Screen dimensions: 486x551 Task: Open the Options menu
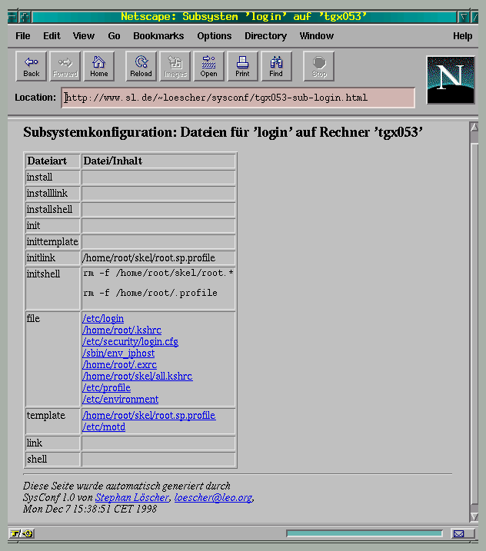click(x=215, y=36)
